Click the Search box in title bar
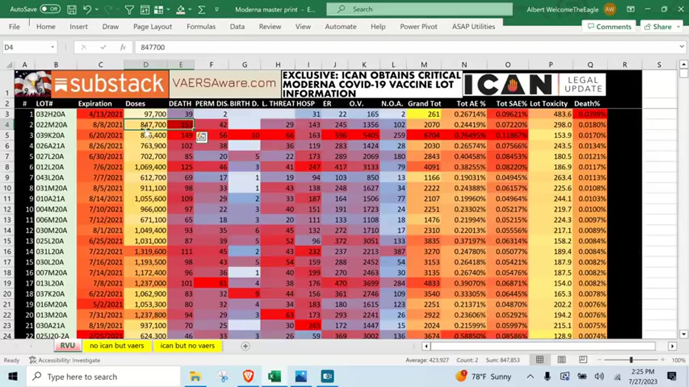689x387 pixels. pyautogui.click(x=419, y=9)
